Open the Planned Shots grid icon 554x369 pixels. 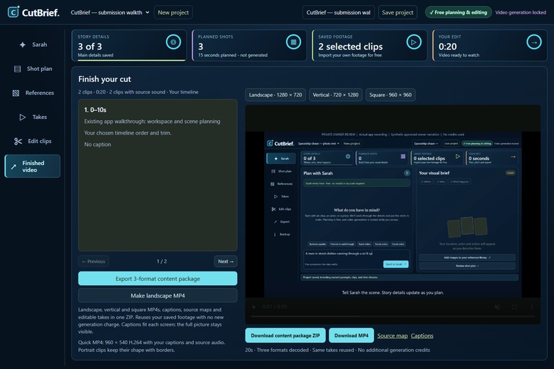(x=293, y=42)
